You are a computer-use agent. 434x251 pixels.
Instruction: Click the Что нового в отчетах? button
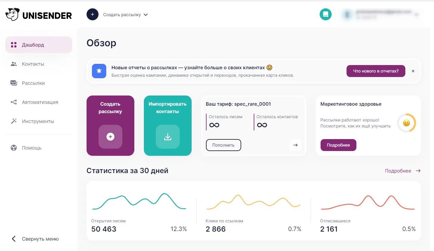(376, 71)
